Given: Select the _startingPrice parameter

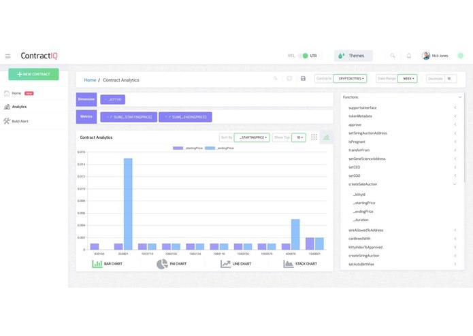Looking at the screenshot, I should (x=364, y=203).
